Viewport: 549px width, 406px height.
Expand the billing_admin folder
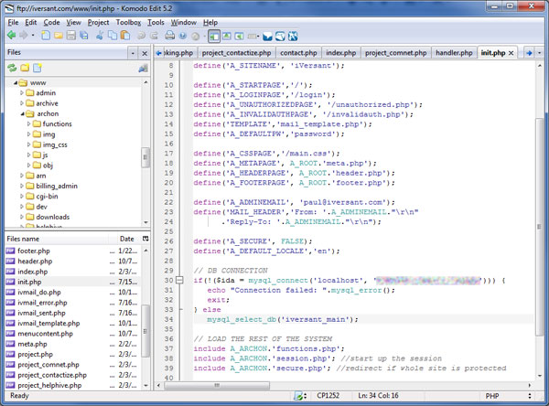(22, 186)
